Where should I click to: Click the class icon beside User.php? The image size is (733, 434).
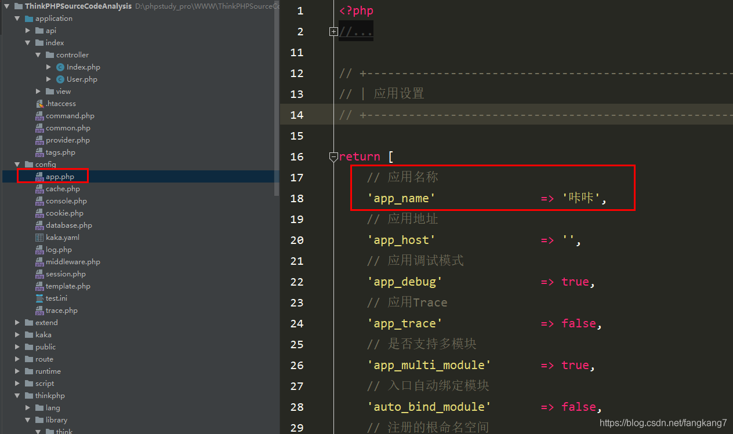pos(60,79)
